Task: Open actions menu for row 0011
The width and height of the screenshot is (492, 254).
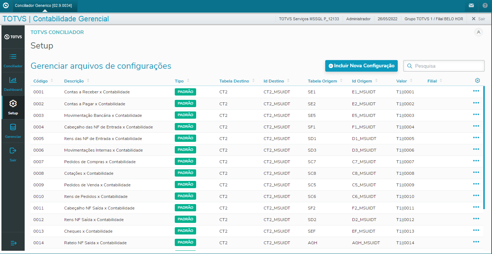Action: pyautogui.click(x=476, y=207)
